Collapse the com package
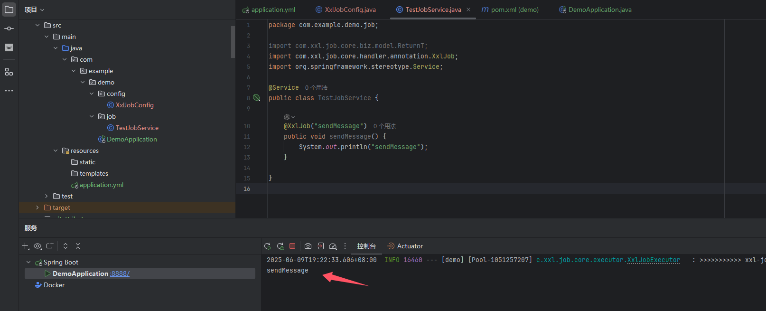Viewport: 766px width, 311px height. [x=65, y=59]
